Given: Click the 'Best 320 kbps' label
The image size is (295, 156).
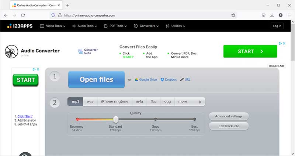Looking at the screenshot, I should pyautogui.click(x=194, y=128).
